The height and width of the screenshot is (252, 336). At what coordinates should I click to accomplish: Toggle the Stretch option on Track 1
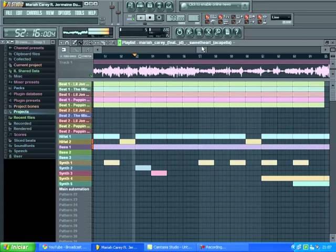(x=86, y=56)
